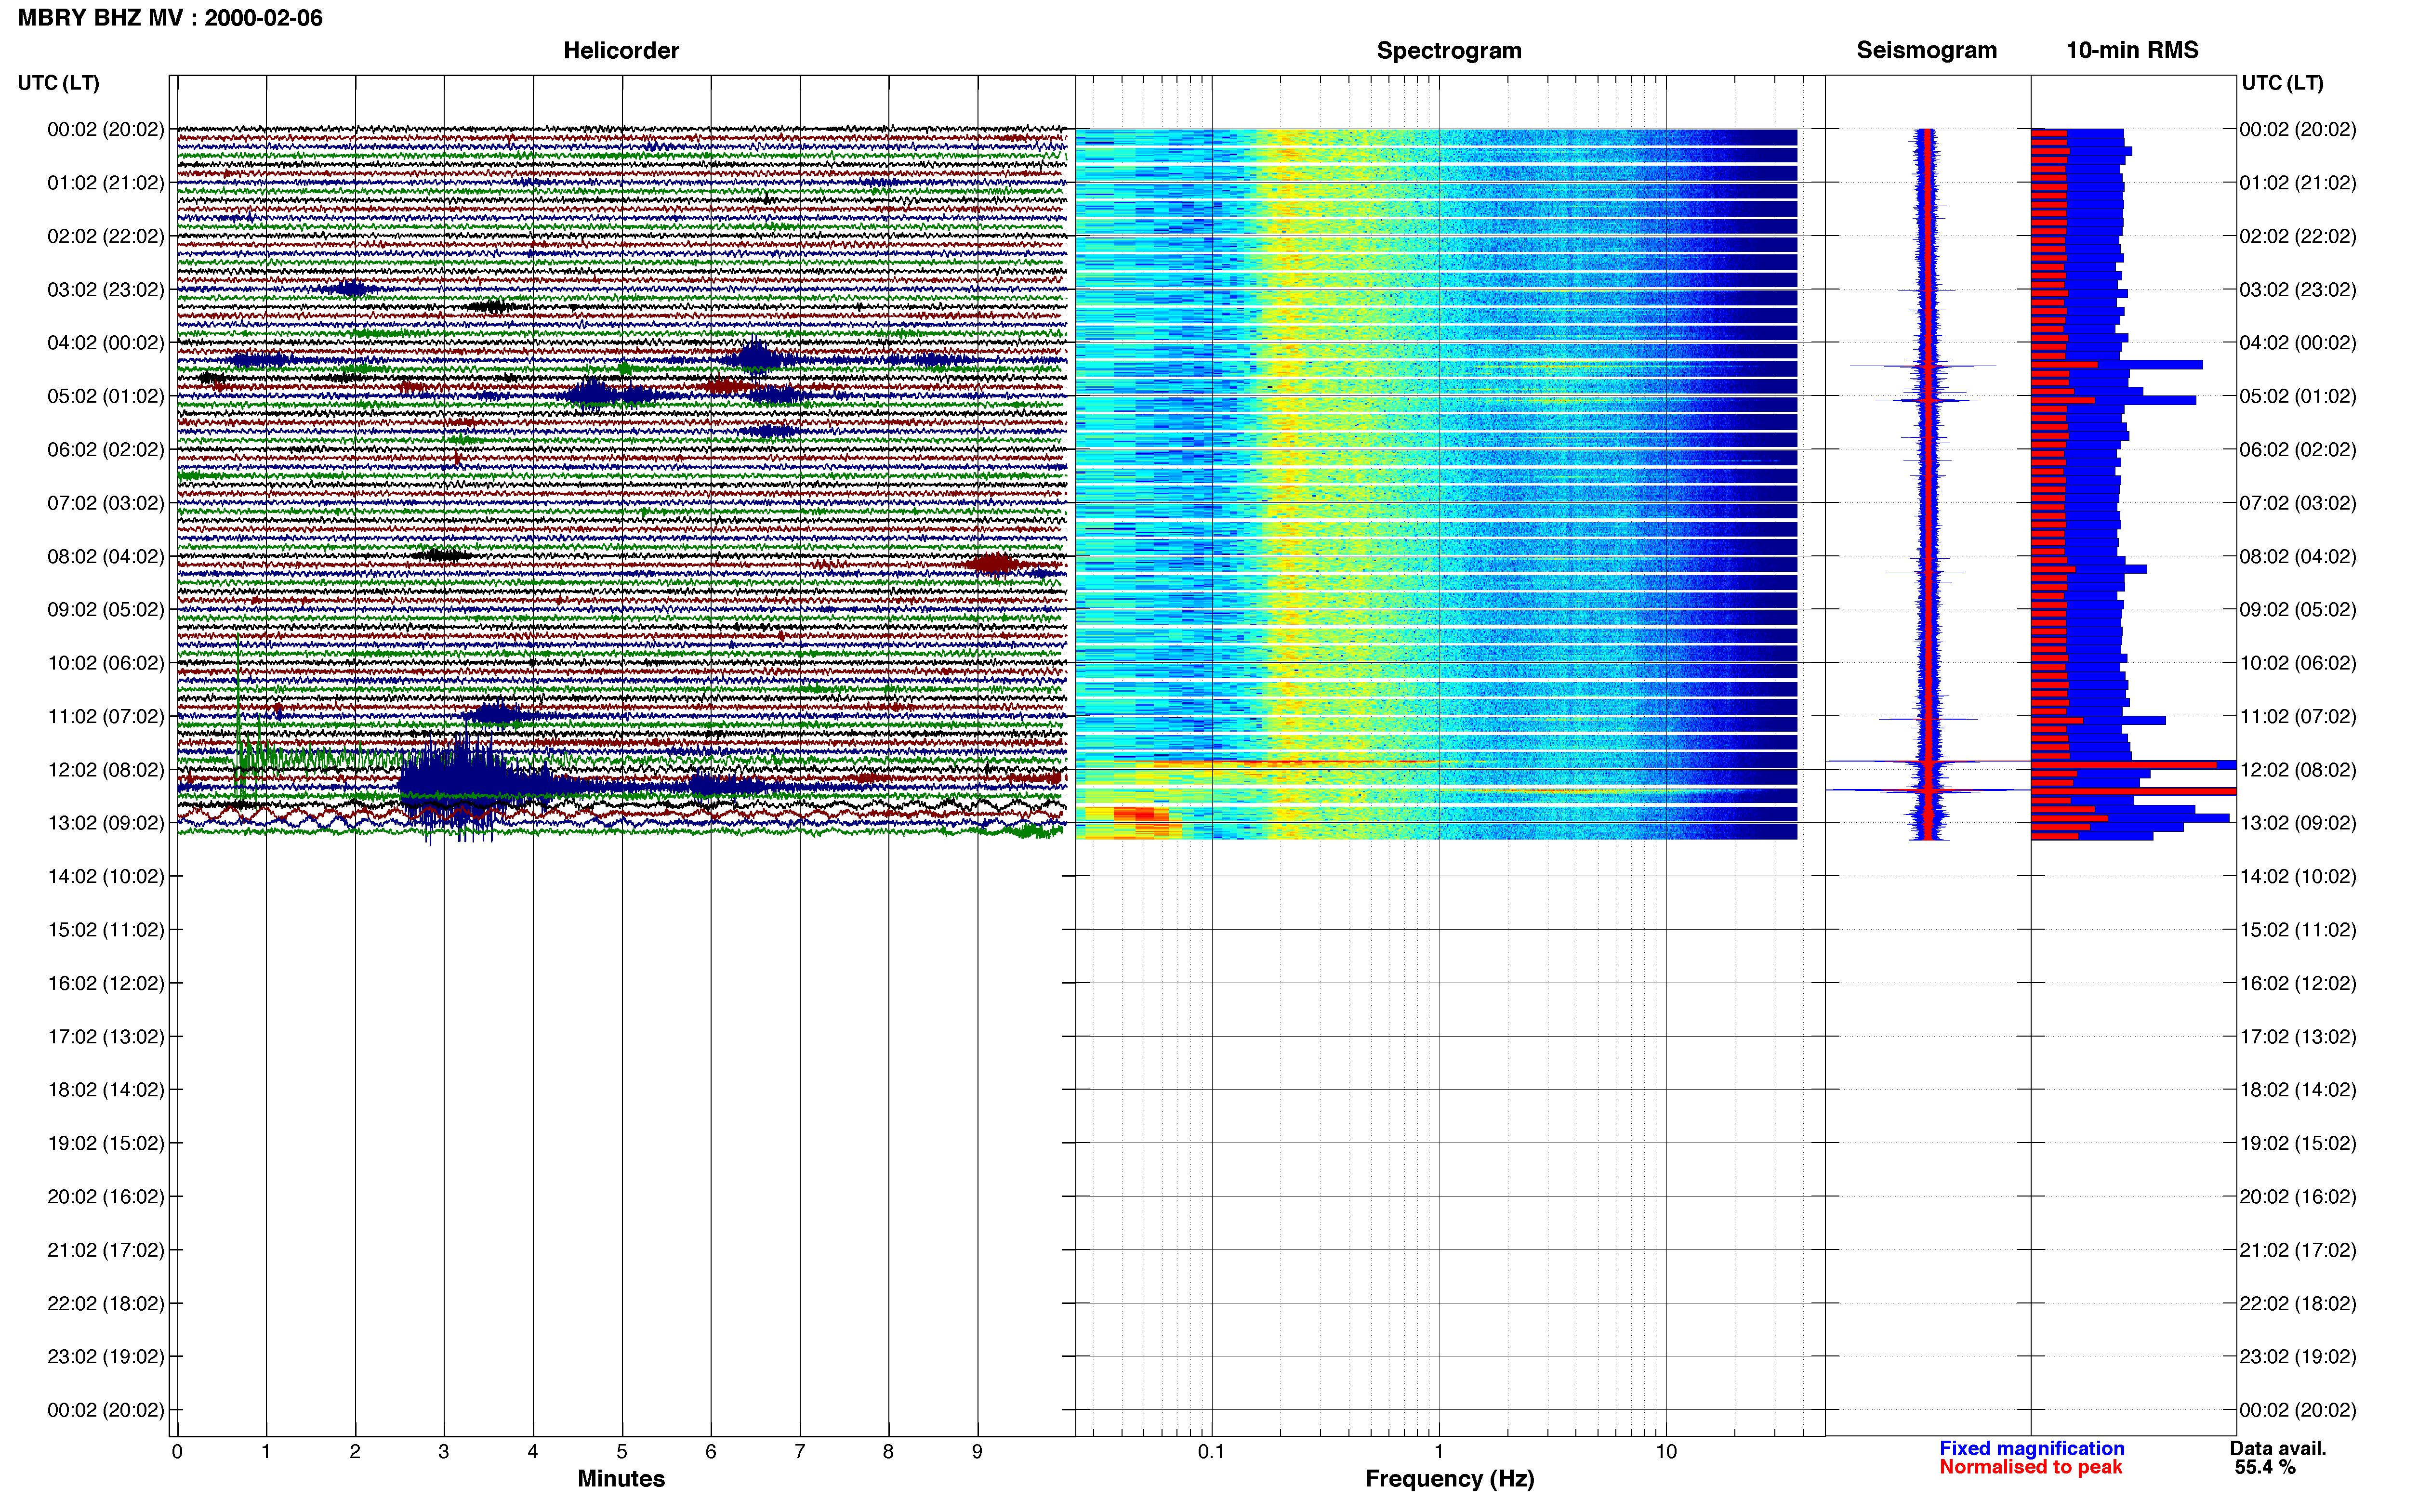Click left time label '21:02 (17:02)'
Viewport: 2418px width, 1512px height.
click(105, 1250)
